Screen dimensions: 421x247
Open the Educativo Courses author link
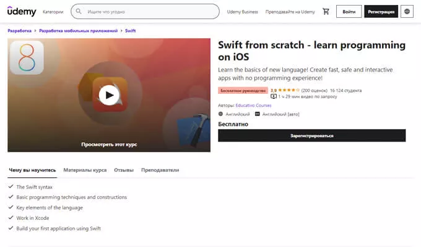pyautogui.click(x=253, y=105)
